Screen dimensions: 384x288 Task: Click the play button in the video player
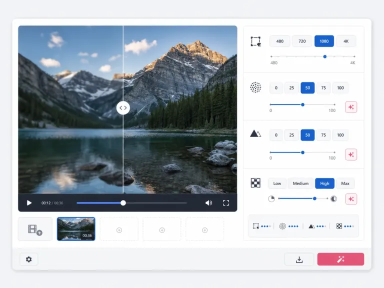(29, 203)
